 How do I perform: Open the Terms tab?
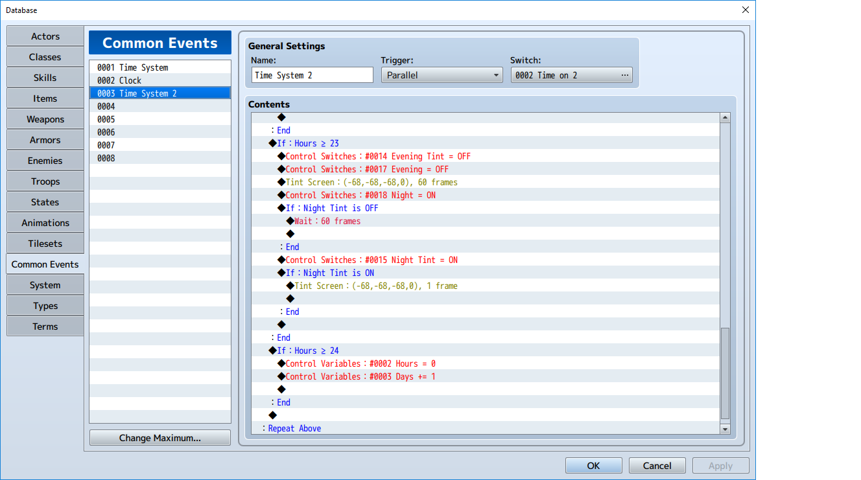(45, 326)
